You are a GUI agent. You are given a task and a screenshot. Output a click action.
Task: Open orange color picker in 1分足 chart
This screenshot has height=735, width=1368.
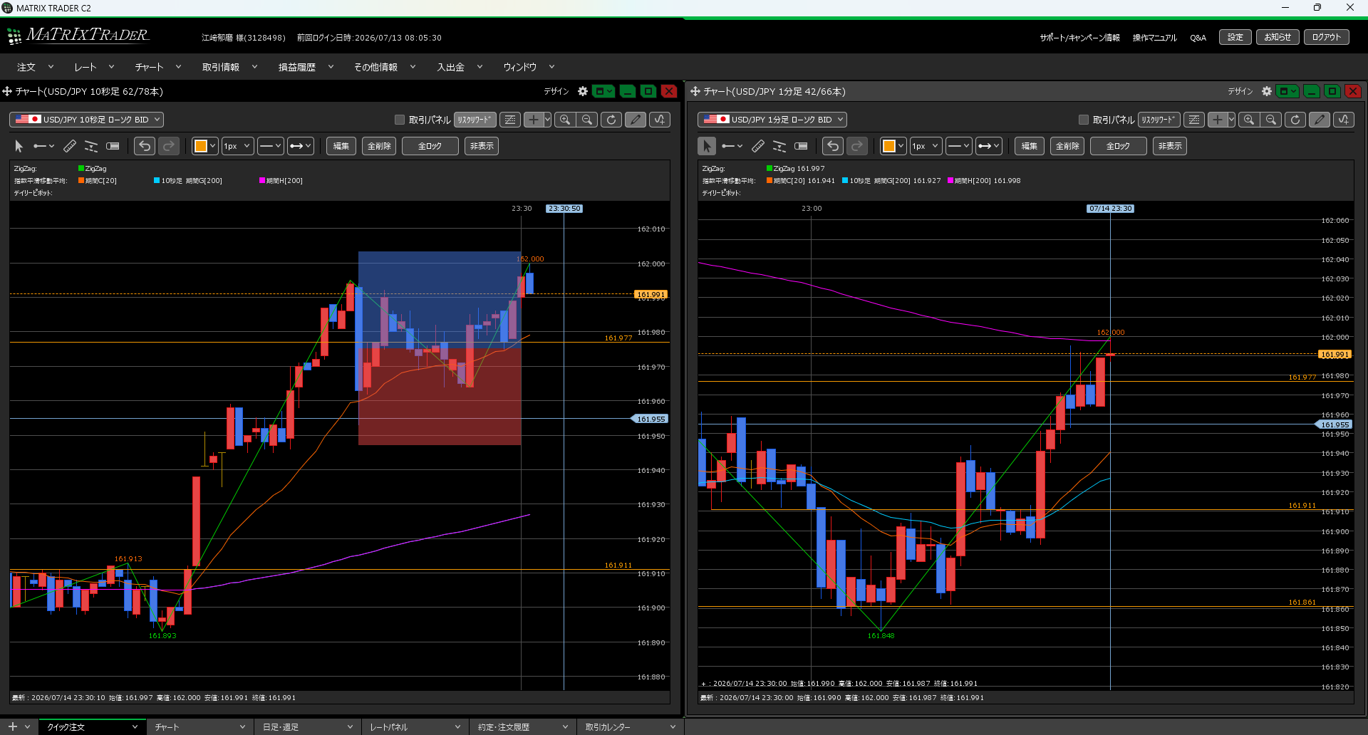[893, 146]
